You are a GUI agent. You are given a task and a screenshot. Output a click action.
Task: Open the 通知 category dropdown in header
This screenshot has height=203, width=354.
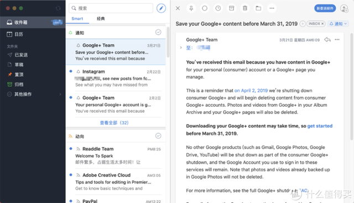tap(338, 24)
